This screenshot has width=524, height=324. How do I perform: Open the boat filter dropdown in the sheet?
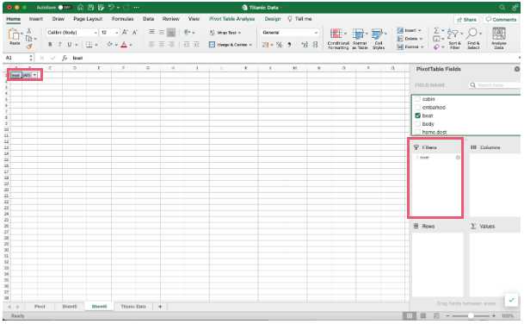[34, 75]
